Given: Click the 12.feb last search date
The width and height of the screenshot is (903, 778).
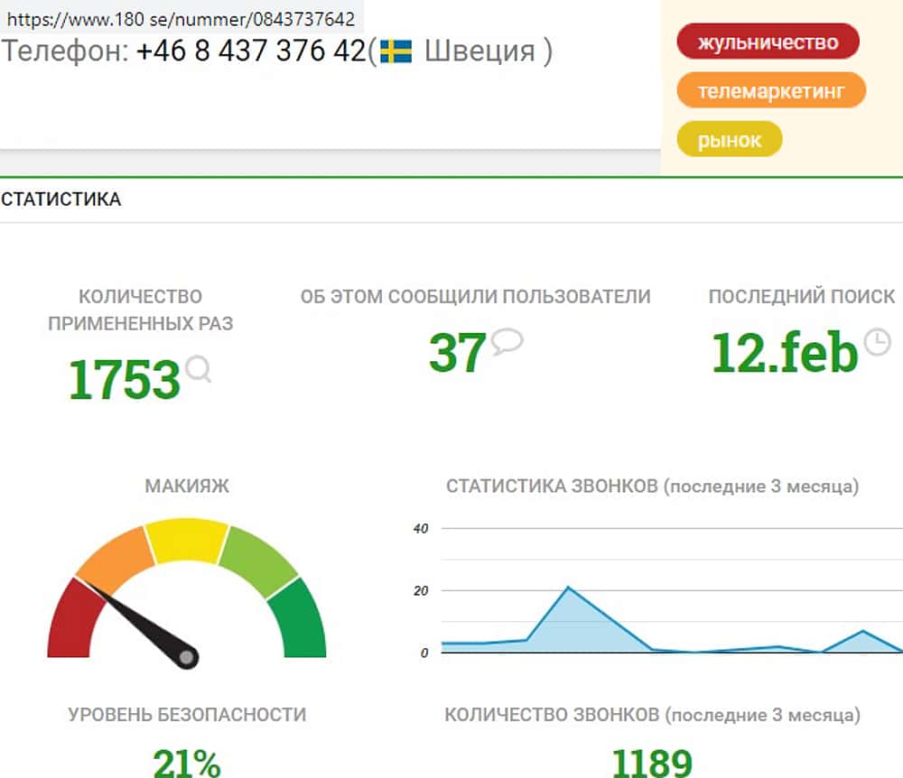Looking at the screenshot, I should tap(784, 353).
